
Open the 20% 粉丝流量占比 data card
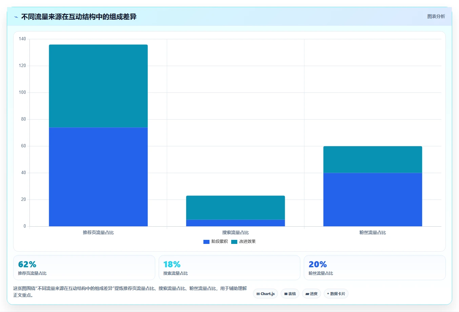(x=375, y=268)
